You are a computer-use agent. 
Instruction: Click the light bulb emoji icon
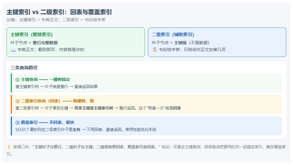pos(9,147)
